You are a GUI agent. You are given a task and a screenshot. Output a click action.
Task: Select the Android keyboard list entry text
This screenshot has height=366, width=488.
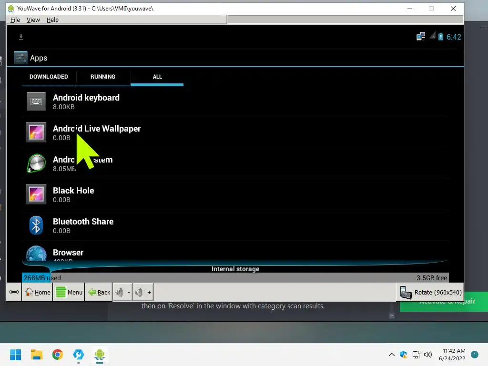point(86,98)
